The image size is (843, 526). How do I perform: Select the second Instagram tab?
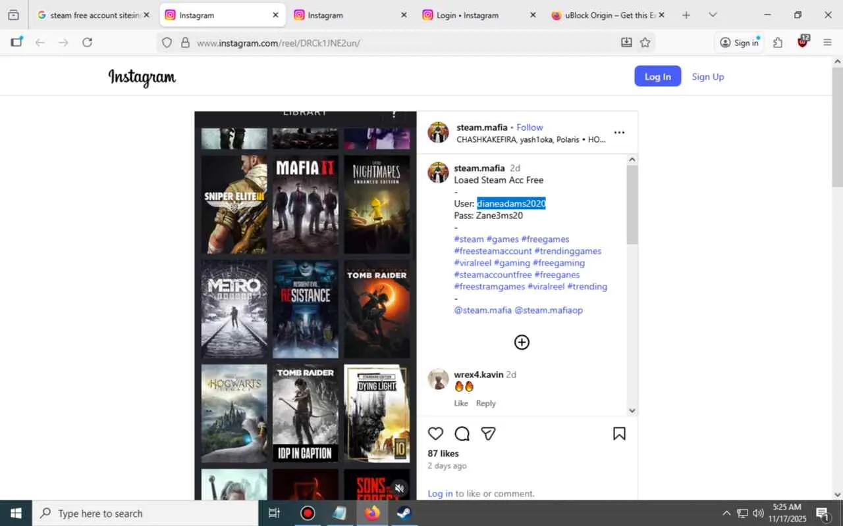pyautogui.click(x=350, y=15)
